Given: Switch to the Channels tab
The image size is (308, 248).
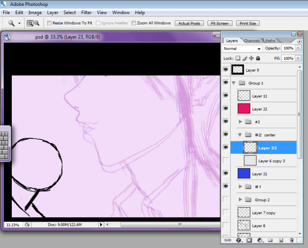Looking at the screenshot, I should [x=252, y=41].
